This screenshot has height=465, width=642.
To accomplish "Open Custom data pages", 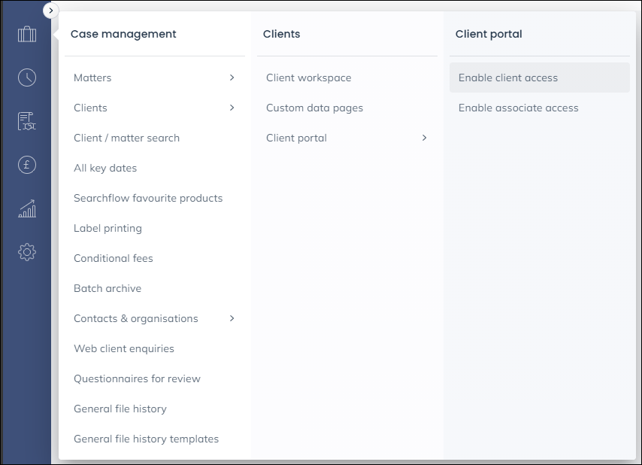I will [314, 108].
